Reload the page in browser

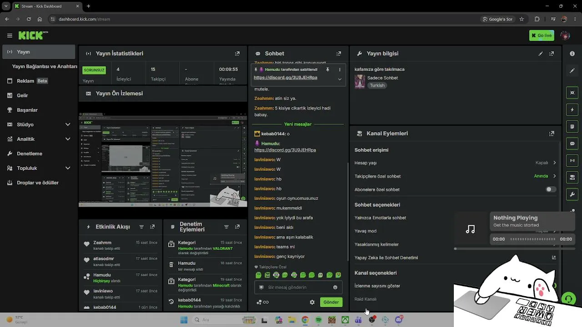point(29,19)
